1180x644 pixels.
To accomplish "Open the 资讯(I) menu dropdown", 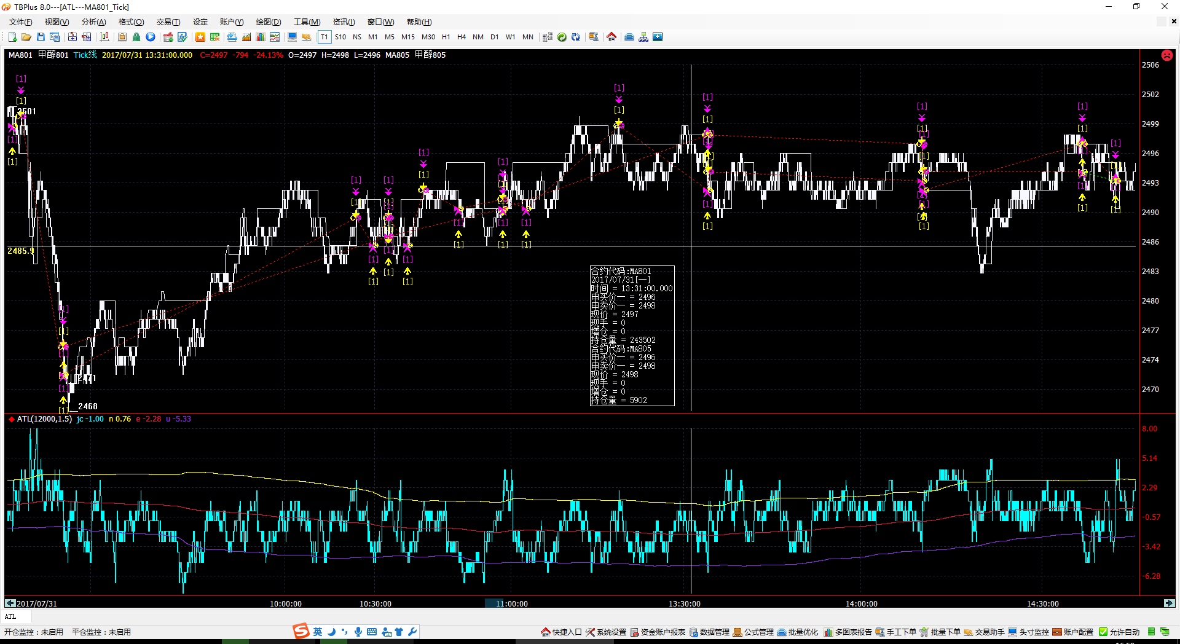I will point(344,22).
